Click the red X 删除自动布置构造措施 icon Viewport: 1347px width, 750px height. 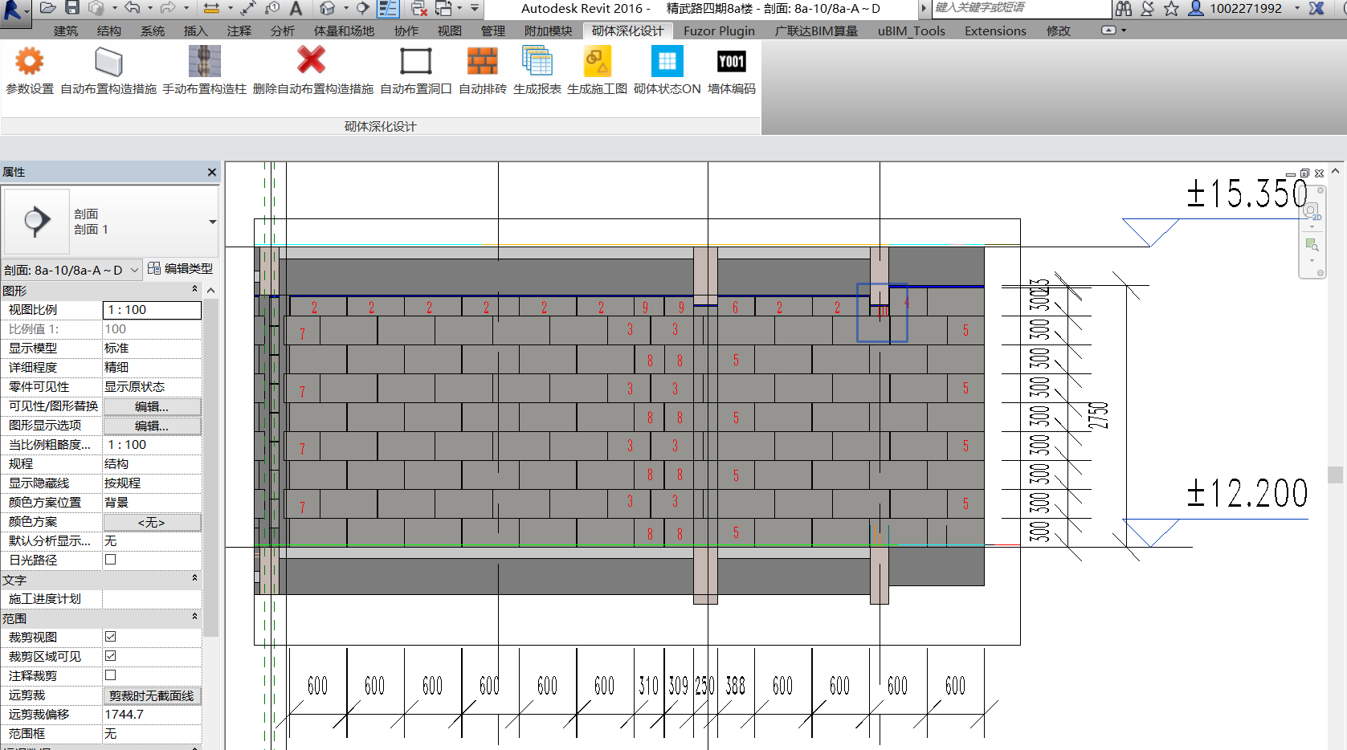(x=312, y=60)
